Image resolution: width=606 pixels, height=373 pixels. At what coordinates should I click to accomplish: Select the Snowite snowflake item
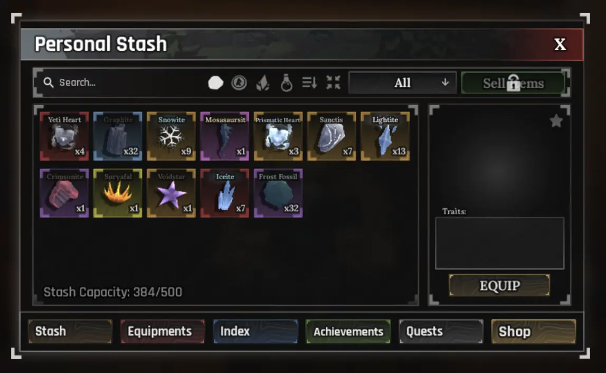click(x=171, y=136)
